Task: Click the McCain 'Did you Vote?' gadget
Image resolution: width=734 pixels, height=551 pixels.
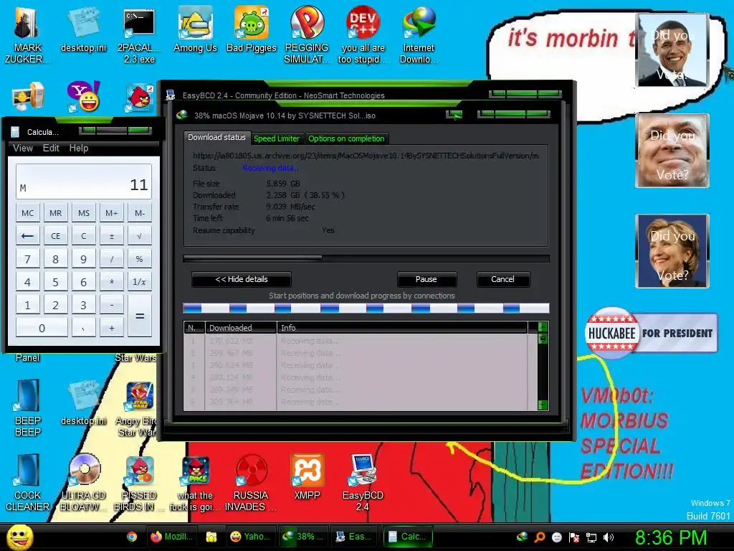Action: pyautogui.click(x=672, y=151)
